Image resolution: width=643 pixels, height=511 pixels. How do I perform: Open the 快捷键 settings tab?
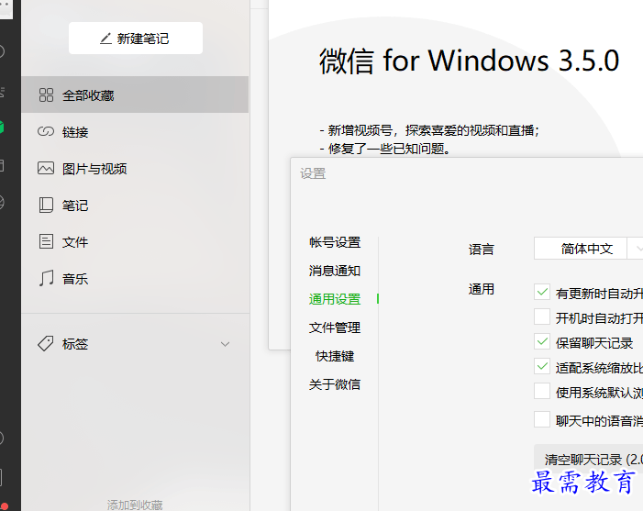coord(335,356)
